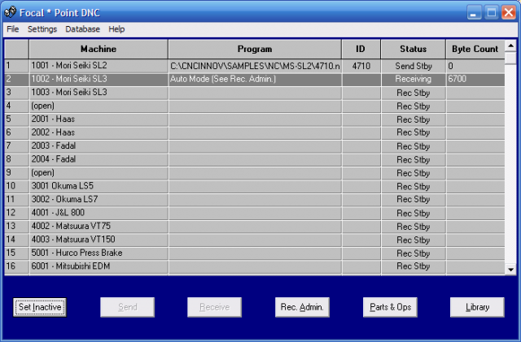Viewport: 521px width, 342px height.
Task: Click the disabled Receive button
Action: [x=214, y=307]
